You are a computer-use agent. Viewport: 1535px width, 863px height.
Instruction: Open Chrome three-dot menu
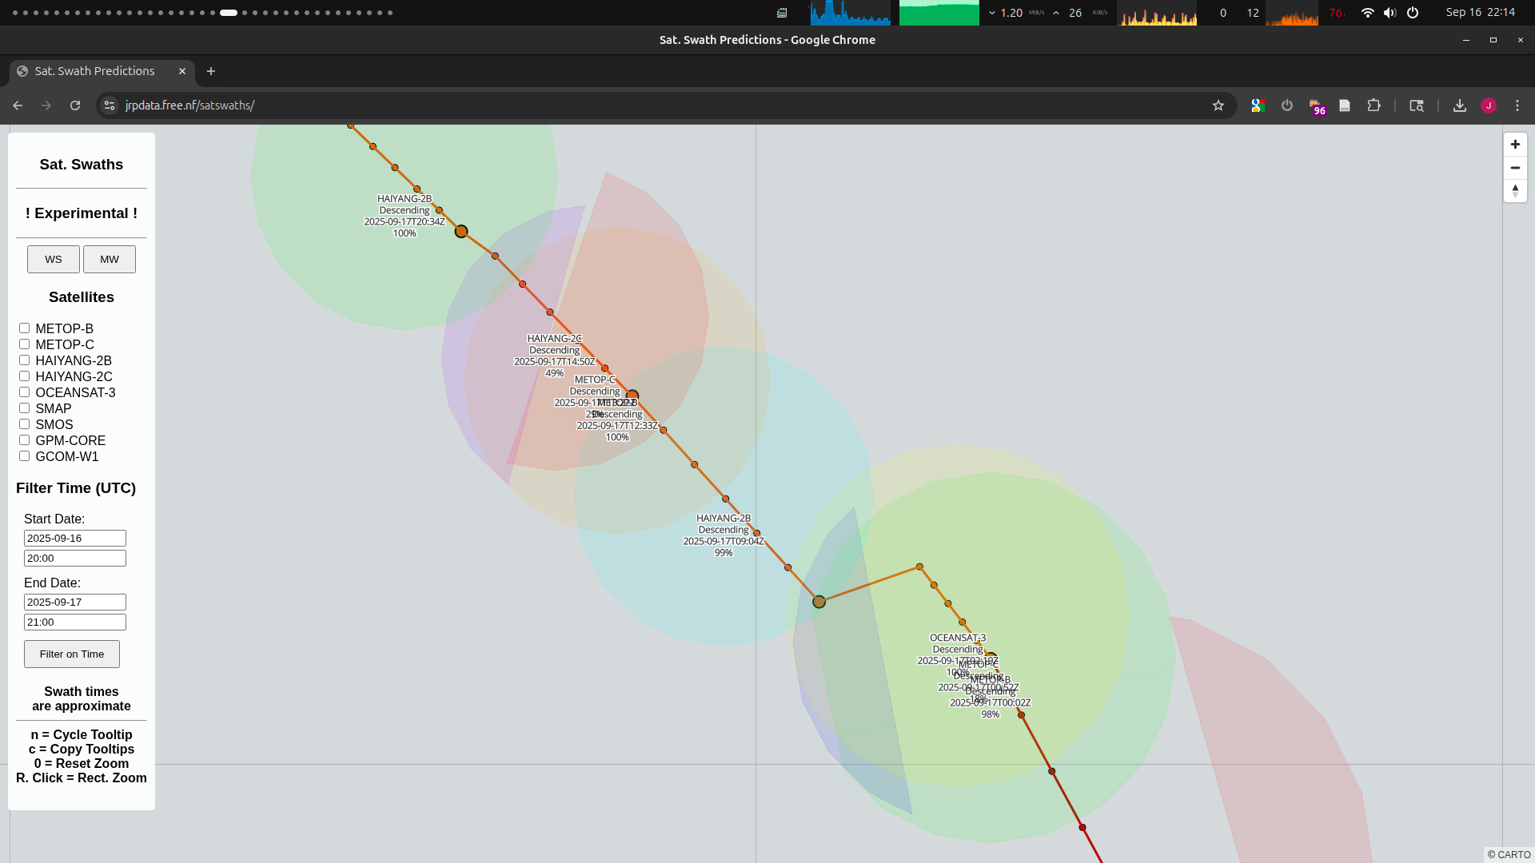pyautogui.click(x=1517, y=105)
